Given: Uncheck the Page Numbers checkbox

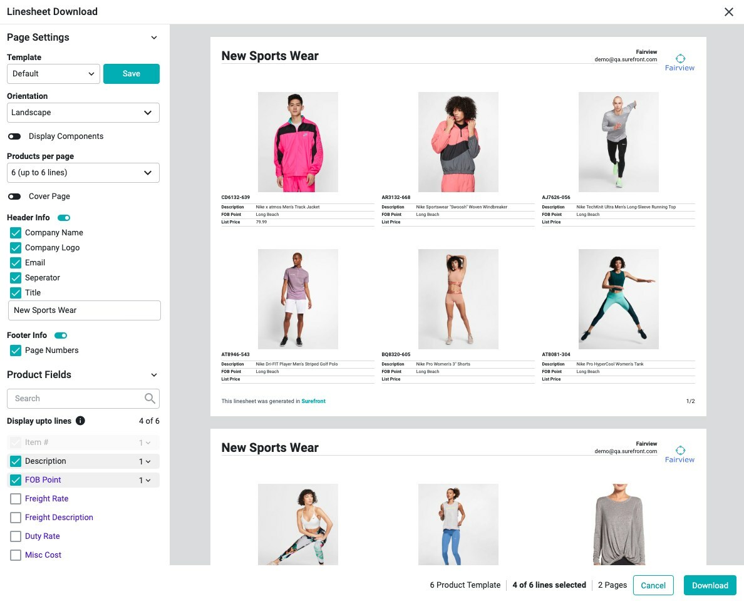Looking at the screenshot, I should tap(16, 351).
